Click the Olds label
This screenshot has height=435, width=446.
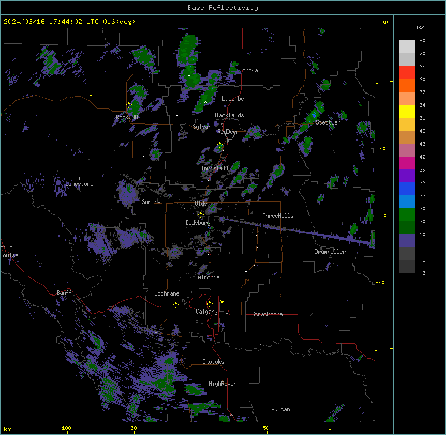click(x=201, y=204)
